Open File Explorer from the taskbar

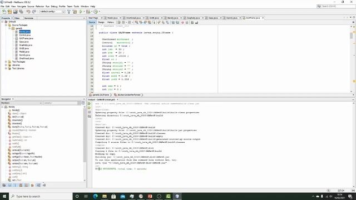tap(105, 196)
